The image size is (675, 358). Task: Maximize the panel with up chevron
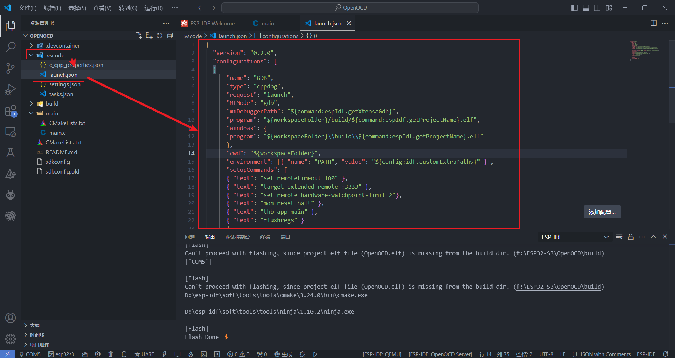tap(654, 237)
